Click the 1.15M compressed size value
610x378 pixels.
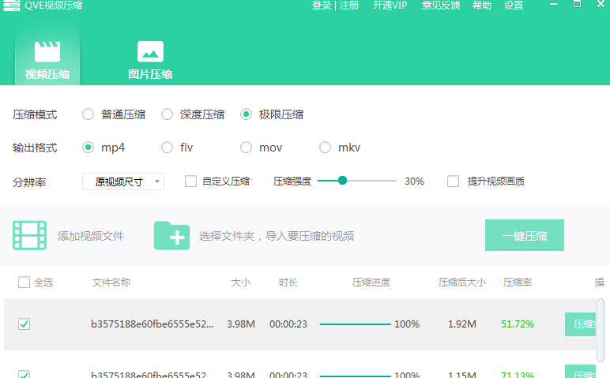(462, 375)
